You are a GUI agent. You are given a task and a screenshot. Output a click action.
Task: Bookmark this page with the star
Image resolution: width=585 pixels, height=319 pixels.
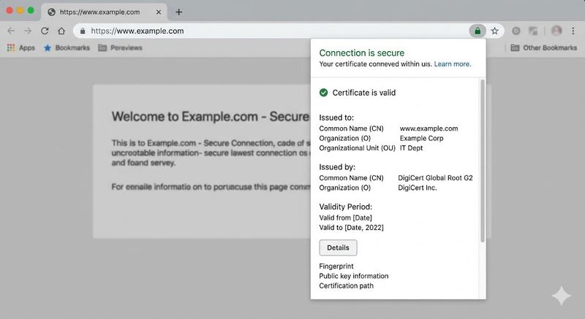pyautogui.click(x=495, y=31)
